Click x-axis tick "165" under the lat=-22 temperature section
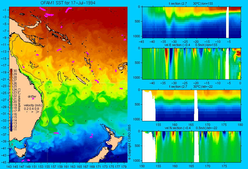Viewport: 248px width, 169px height. click(191, 125)
